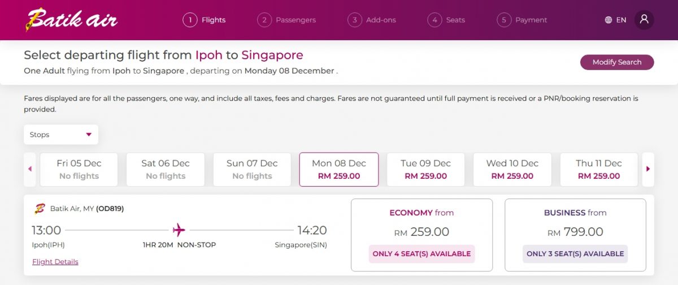The image size is (678, 285).
Task: Go to the Add-ons step
Action: (x=372, y=20)
